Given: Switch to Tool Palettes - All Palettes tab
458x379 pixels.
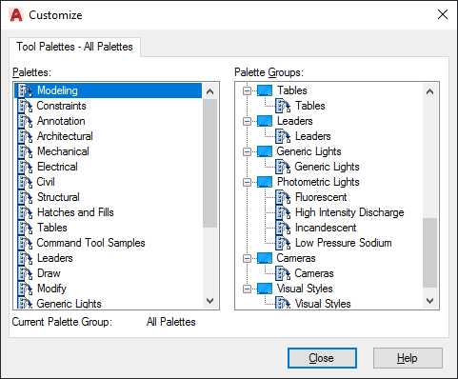Looking at the screenshot, I should click(x=74, y=47).
